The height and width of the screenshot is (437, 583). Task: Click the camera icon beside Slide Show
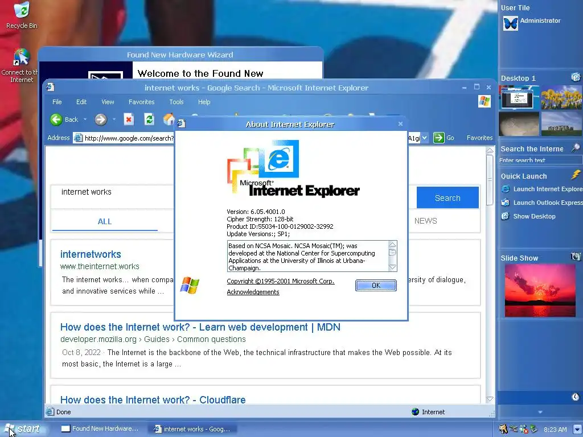pyautogui.click(x=576, y=257)
